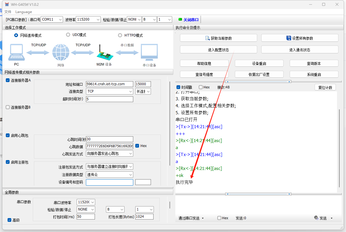Uncheck the heartbeat data Hex checkbox
Image resolution: width=346 pixels, height=232 pixels.
tap(137, 146)
